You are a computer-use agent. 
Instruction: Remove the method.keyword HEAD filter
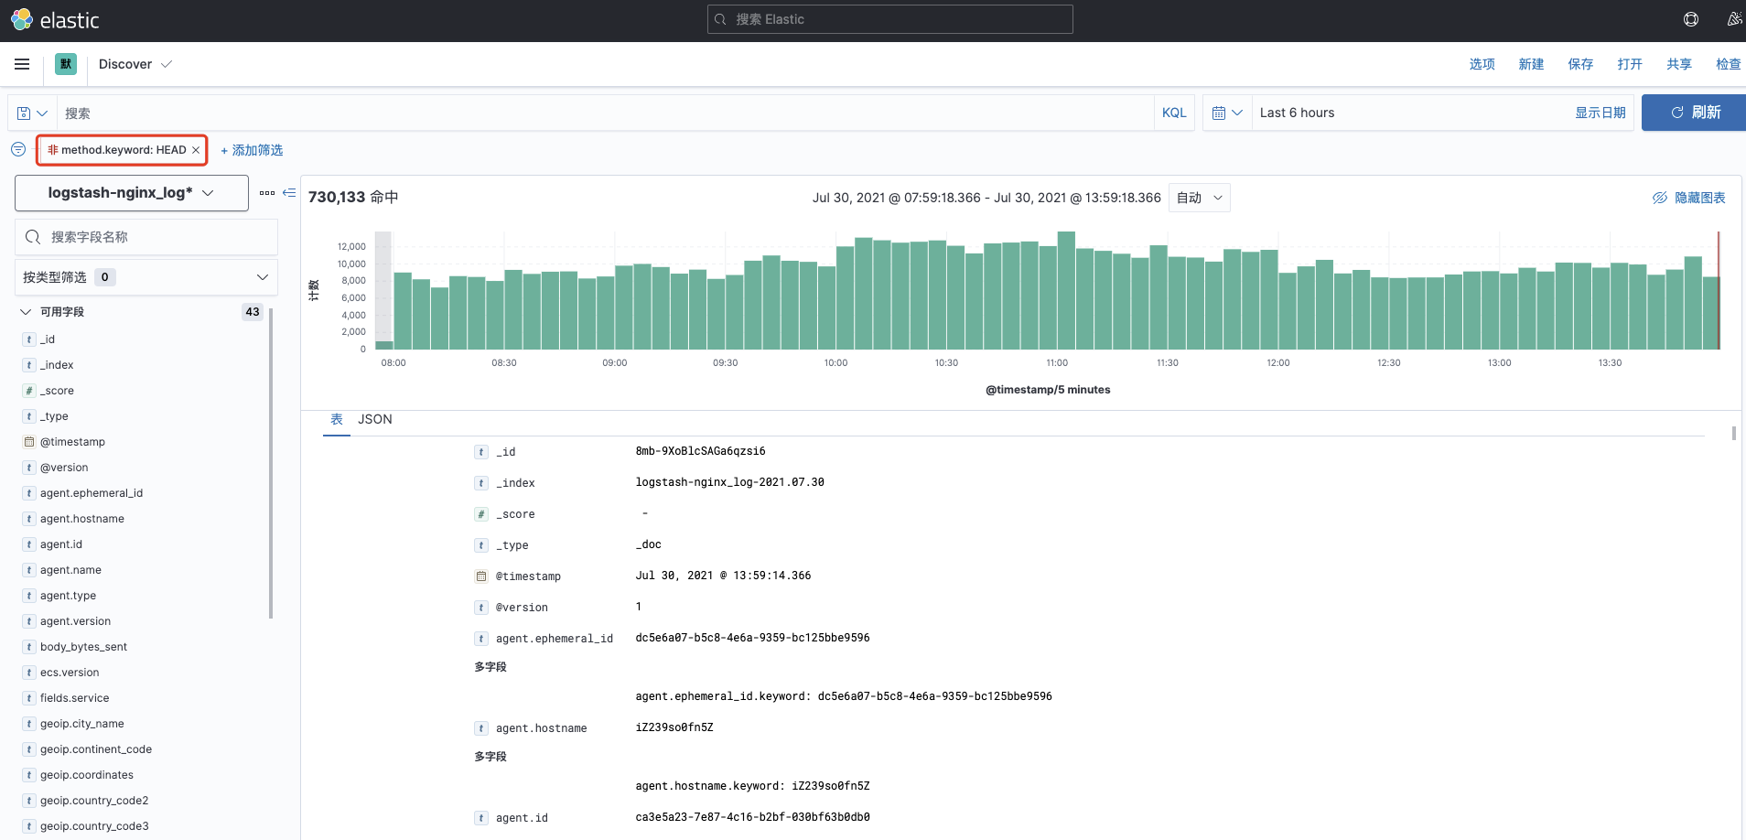(196, 150)
